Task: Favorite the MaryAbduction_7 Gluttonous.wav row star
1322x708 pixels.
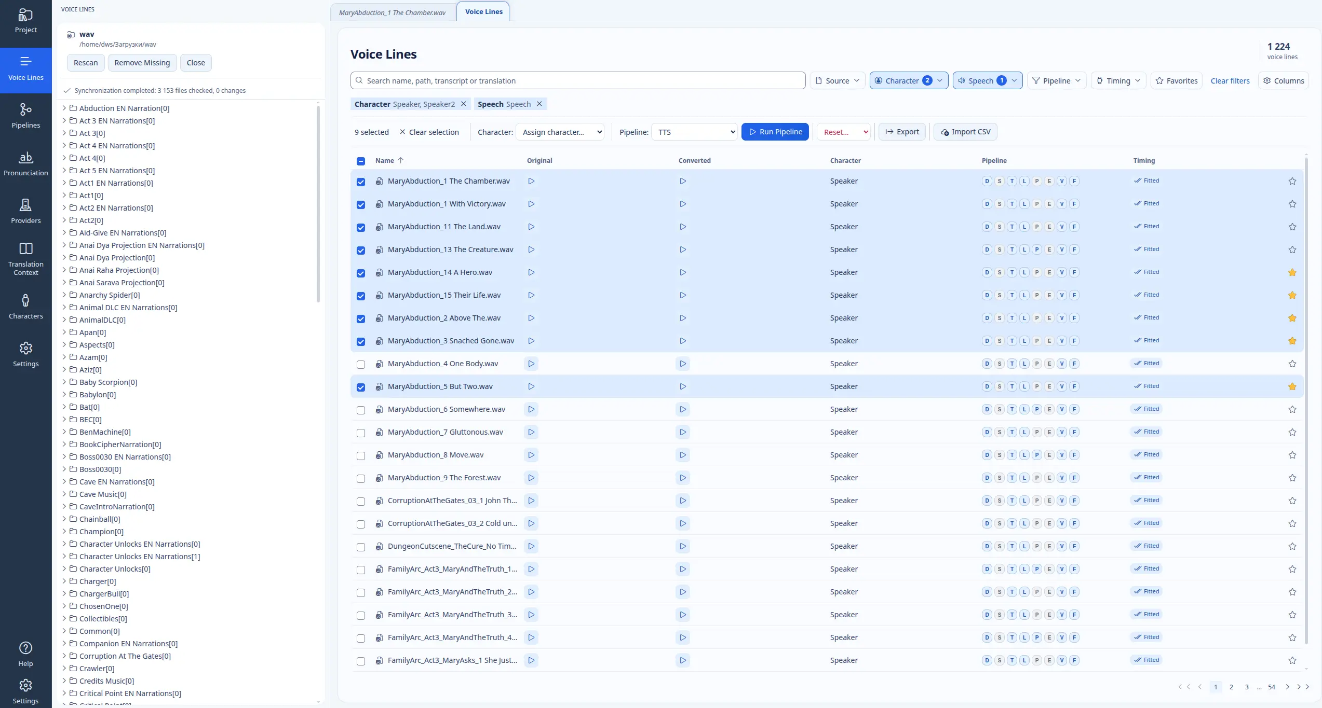Action: (x=1292, y=432)
